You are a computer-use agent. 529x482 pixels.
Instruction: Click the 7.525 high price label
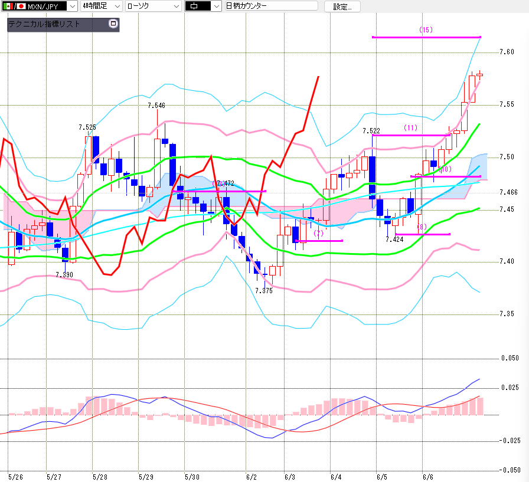click(87, 127)
